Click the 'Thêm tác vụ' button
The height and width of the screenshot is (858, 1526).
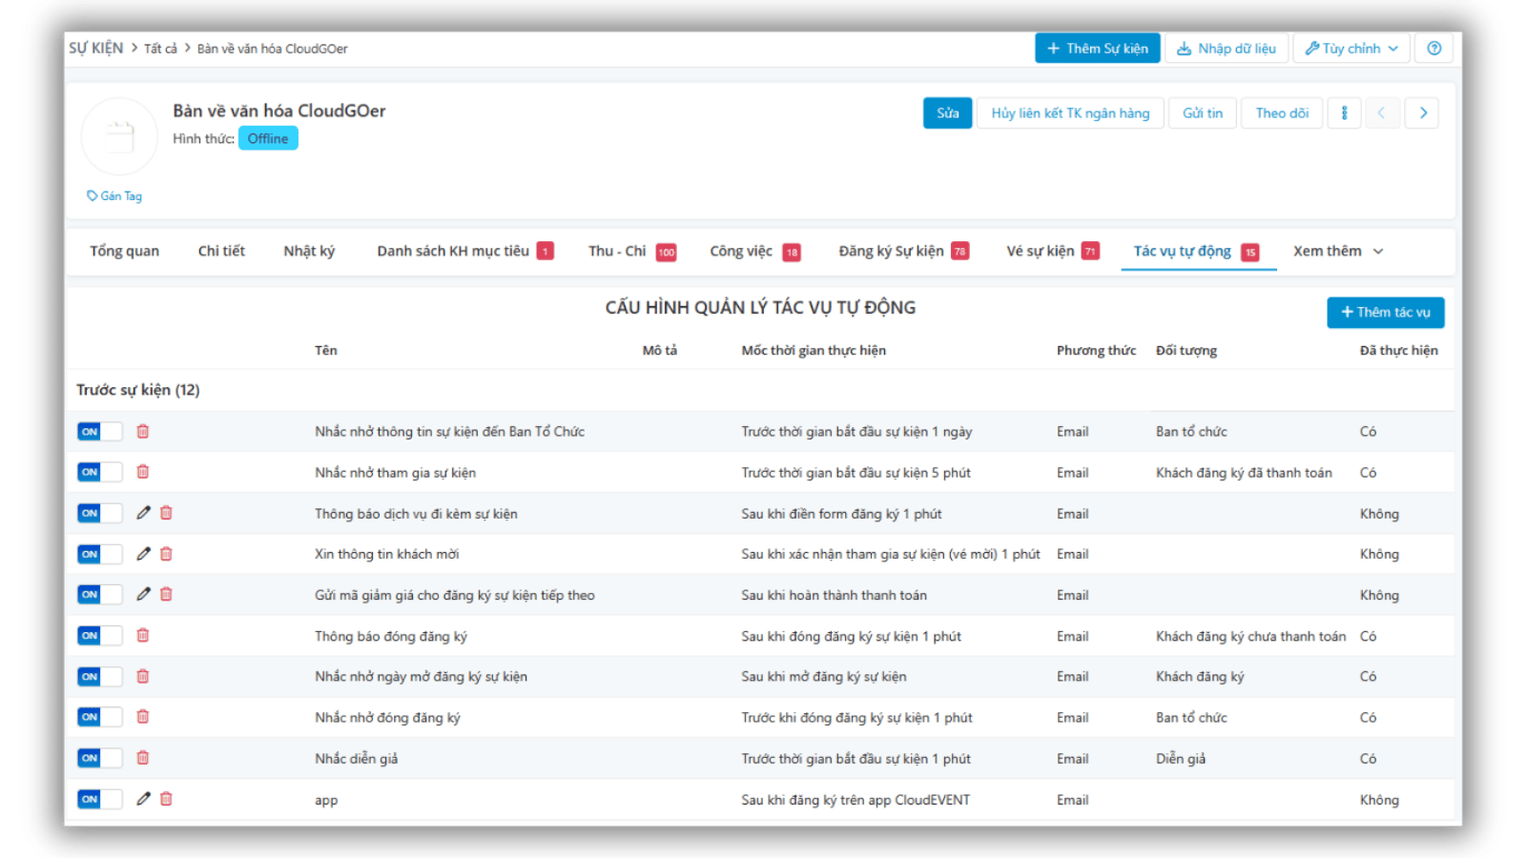point(1385,313)
